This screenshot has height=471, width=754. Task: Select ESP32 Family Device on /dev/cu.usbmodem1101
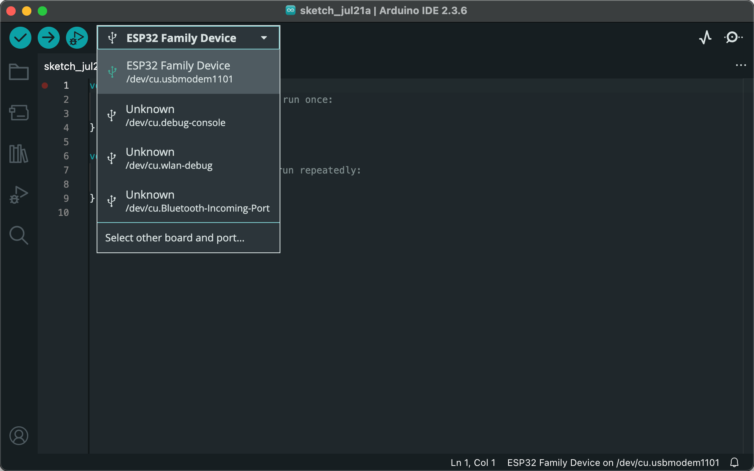pos(188,72)
